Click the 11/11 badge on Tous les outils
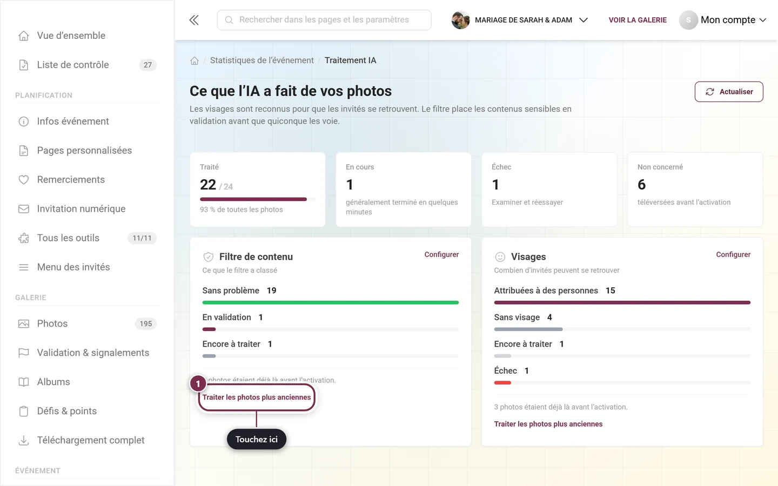Image resolution: width=778 pixels, height=486 pixels. coord(142,238)
